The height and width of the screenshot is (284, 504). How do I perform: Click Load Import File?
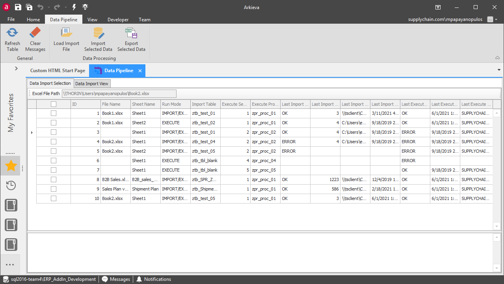[66, 39]
